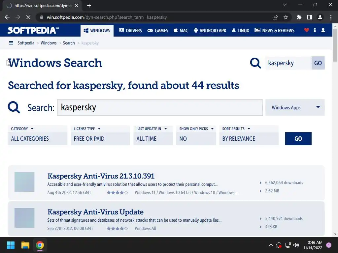Open the Linux section
Image resolution: width=338 pixels, height=253 pixels.
tap(240, 31)
